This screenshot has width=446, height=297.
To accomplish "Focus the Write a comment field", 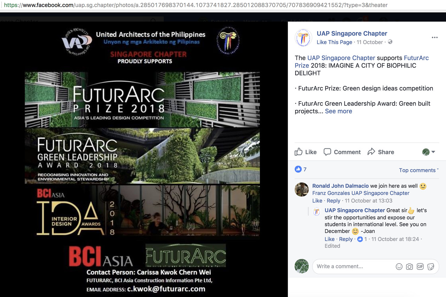I will pyautogui.click(x=375, y=266).
